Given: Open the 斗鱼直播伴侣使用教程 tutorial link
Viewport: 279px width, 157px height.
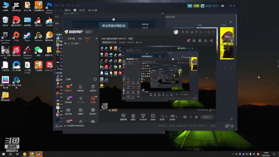Looking at the screenshot, I should coord(75,126).
